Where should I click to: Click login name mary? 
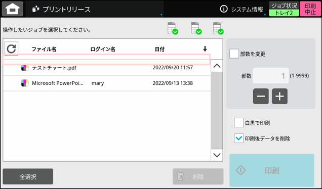click(x=98, y=83)
